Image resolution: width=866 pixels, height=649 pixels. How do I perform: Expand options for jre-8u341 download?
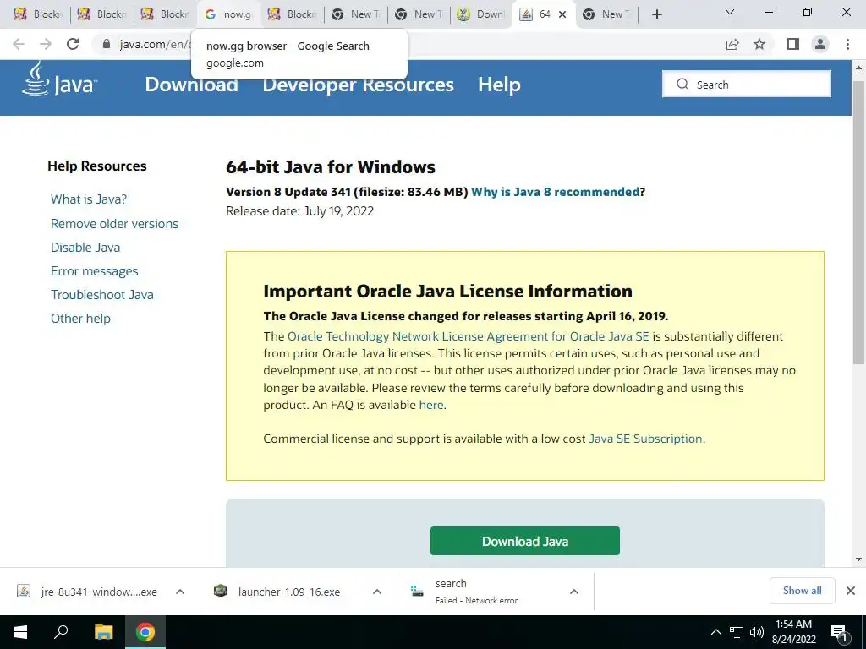(180, 592)
